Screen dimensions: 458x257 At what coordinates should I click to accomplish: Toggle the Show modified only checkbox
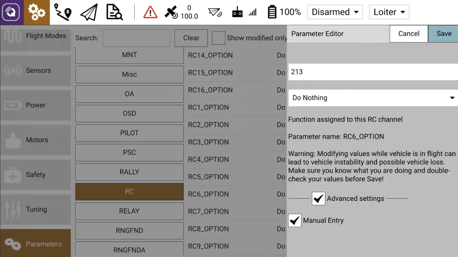point(218,38)
